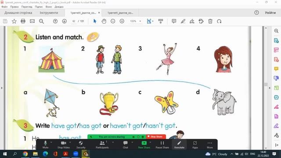Image resolution: width=281 pixels, height=158 pixels.
Task: Expand audio options arrow beside Mute
Action: tap(51, 142)
